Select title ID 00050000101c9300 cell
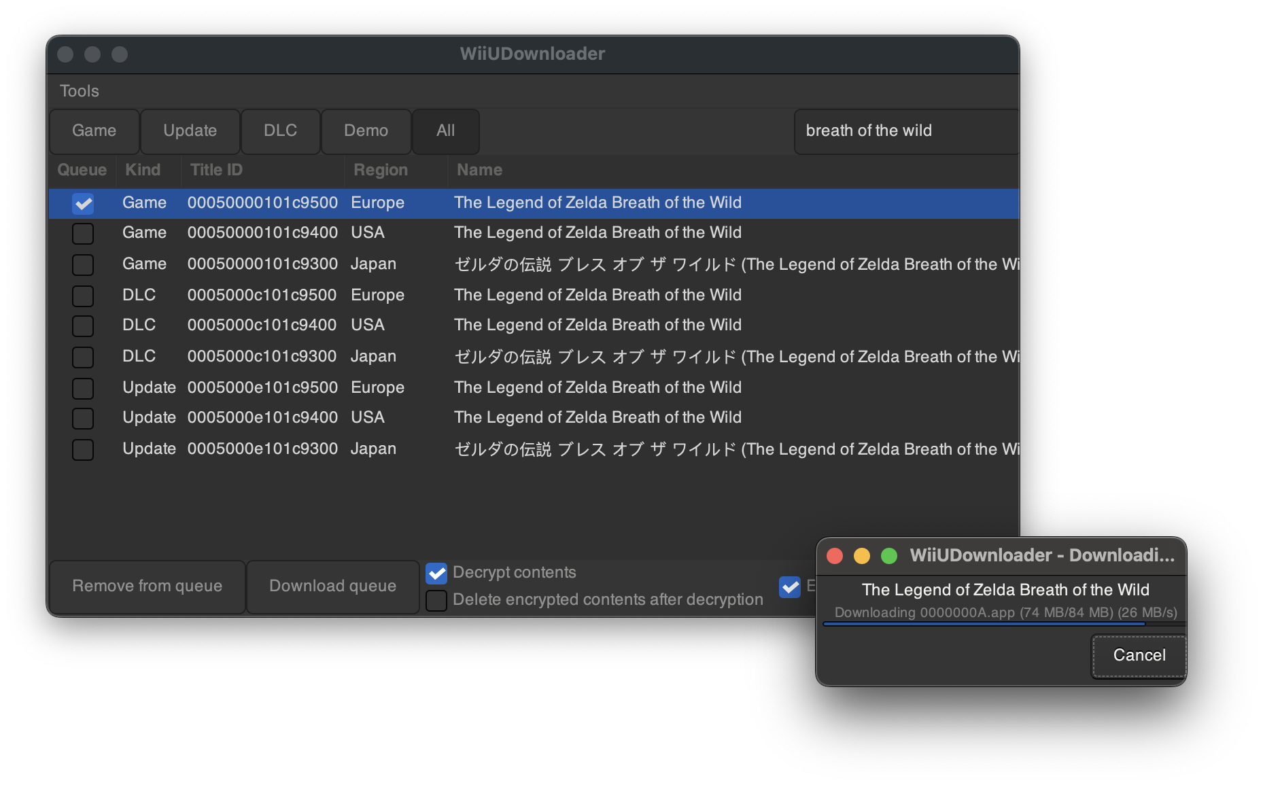The width and height of the screenshot is (1263, 787). click(x=262, y=264)
